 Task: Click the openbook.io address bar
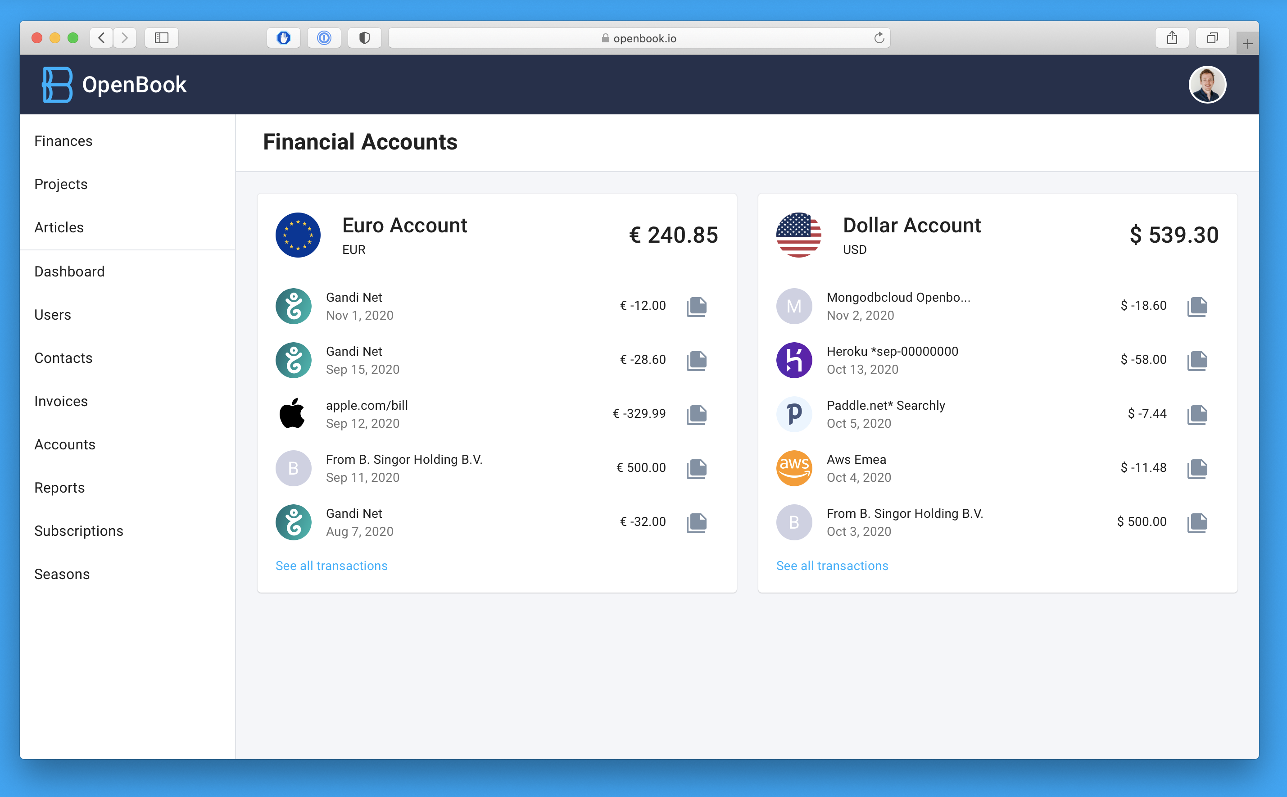(639, 38)
